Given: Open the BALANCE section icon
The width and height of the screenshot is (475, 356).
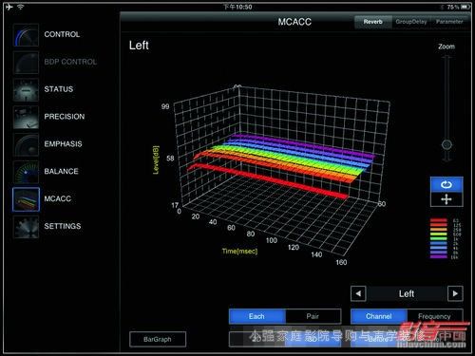Looking at the screenshot, I should (x=26, y=172).
